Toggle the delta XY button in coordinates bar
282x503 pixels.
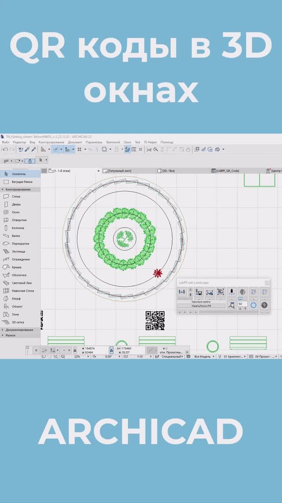pyautogui.click(x=75, y=350)
